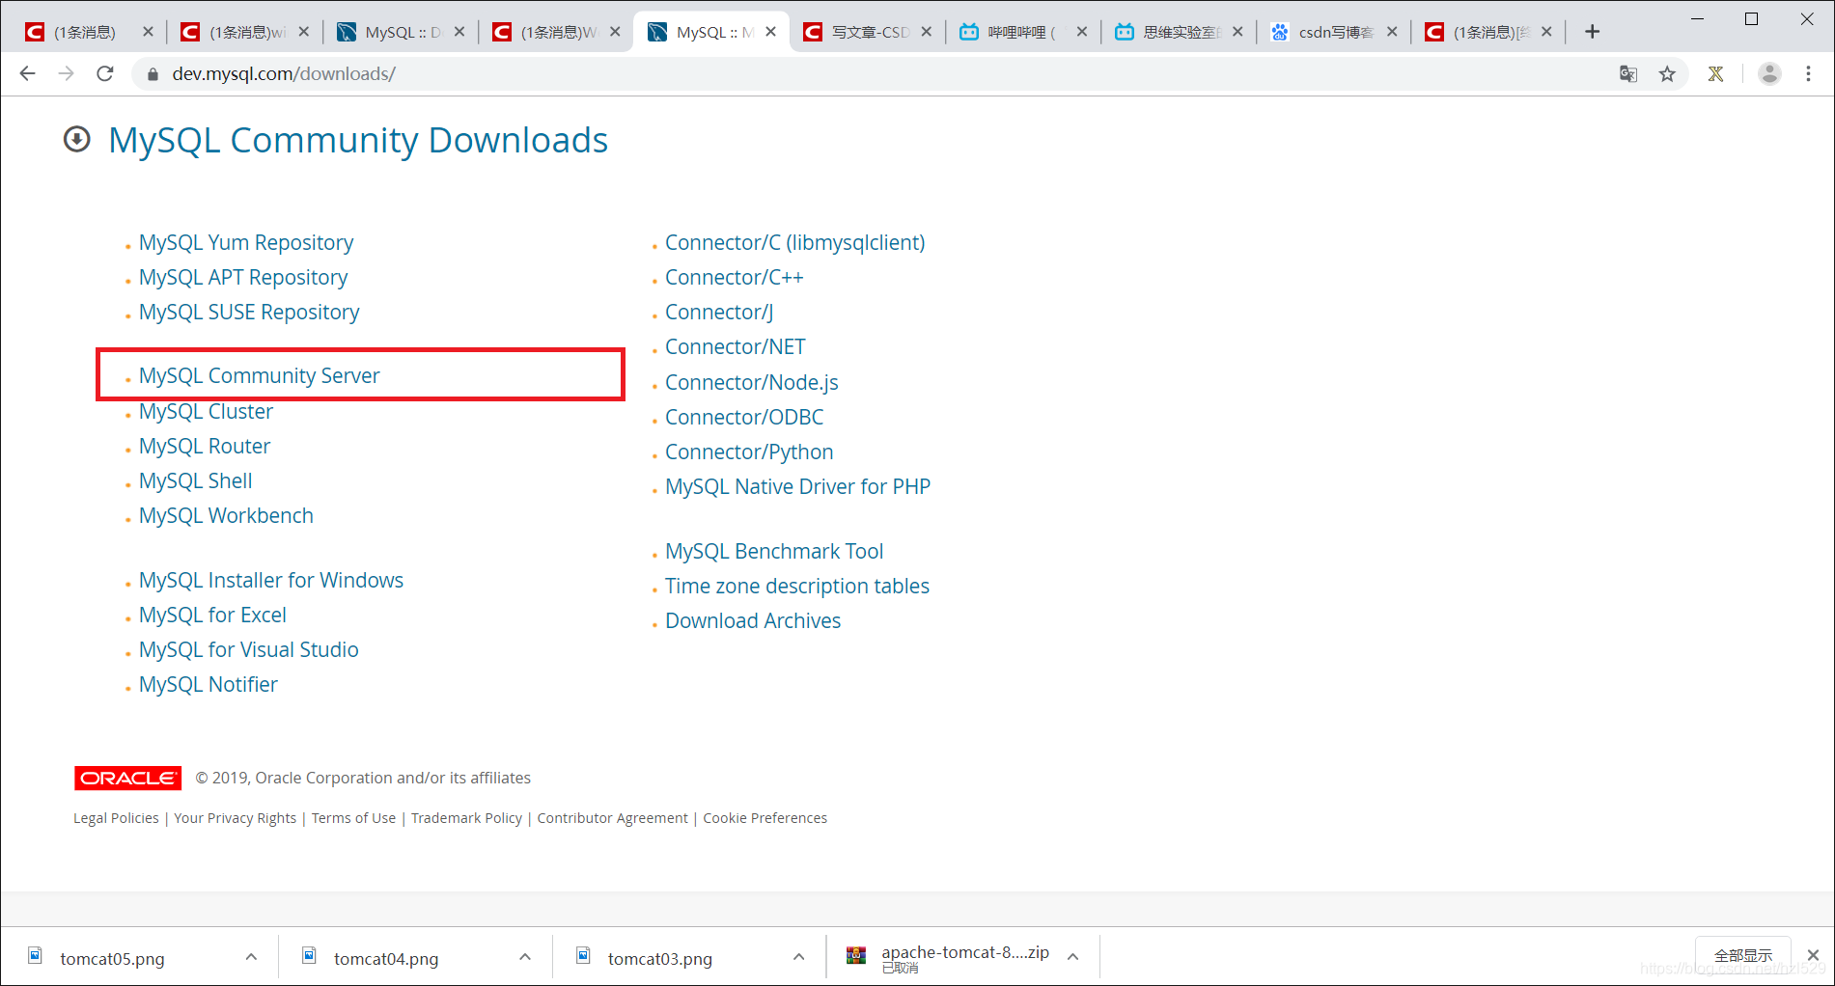This screenshot has width=1835, height=986.
Task: Click the X extension icon in toolbar
Action: point(1715,73)
